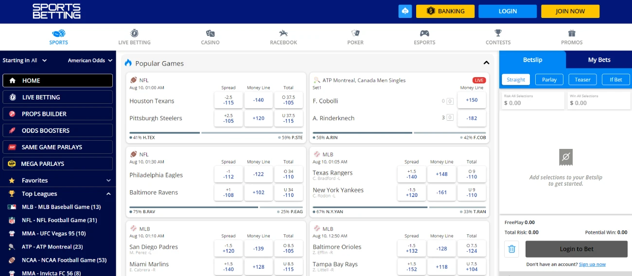632x276 pixels.
Task: Switch to the Betslip tab
Action: [x=533, y=60]
